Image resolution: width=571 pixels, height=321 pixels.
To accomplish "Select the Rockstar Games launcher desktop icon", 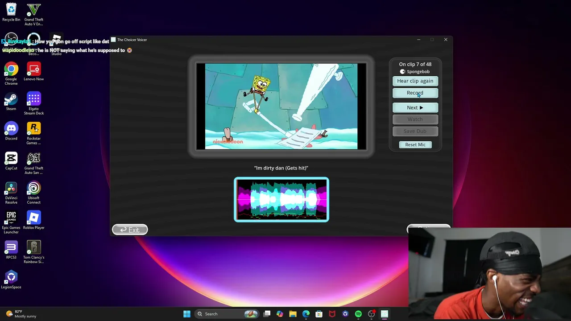I will point(33,133).
